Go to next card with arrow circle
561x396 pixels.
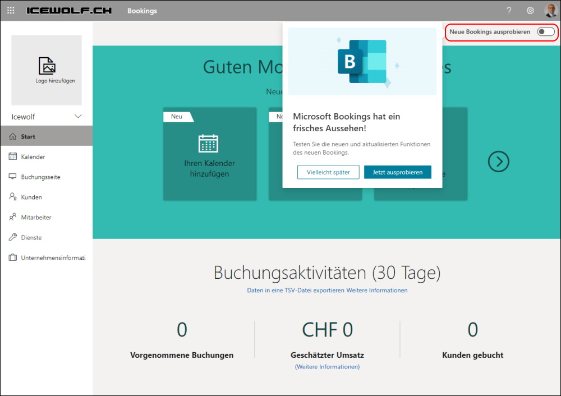tap(498, 162)
